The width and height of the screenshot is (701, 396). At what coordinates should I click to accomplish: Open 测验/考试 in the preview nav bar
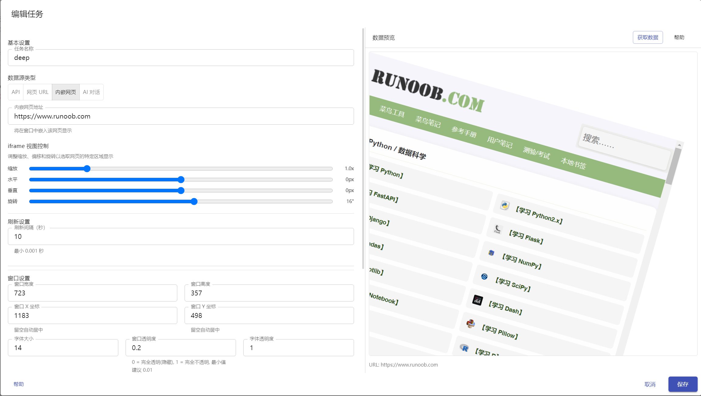click(x=536, y=153)
